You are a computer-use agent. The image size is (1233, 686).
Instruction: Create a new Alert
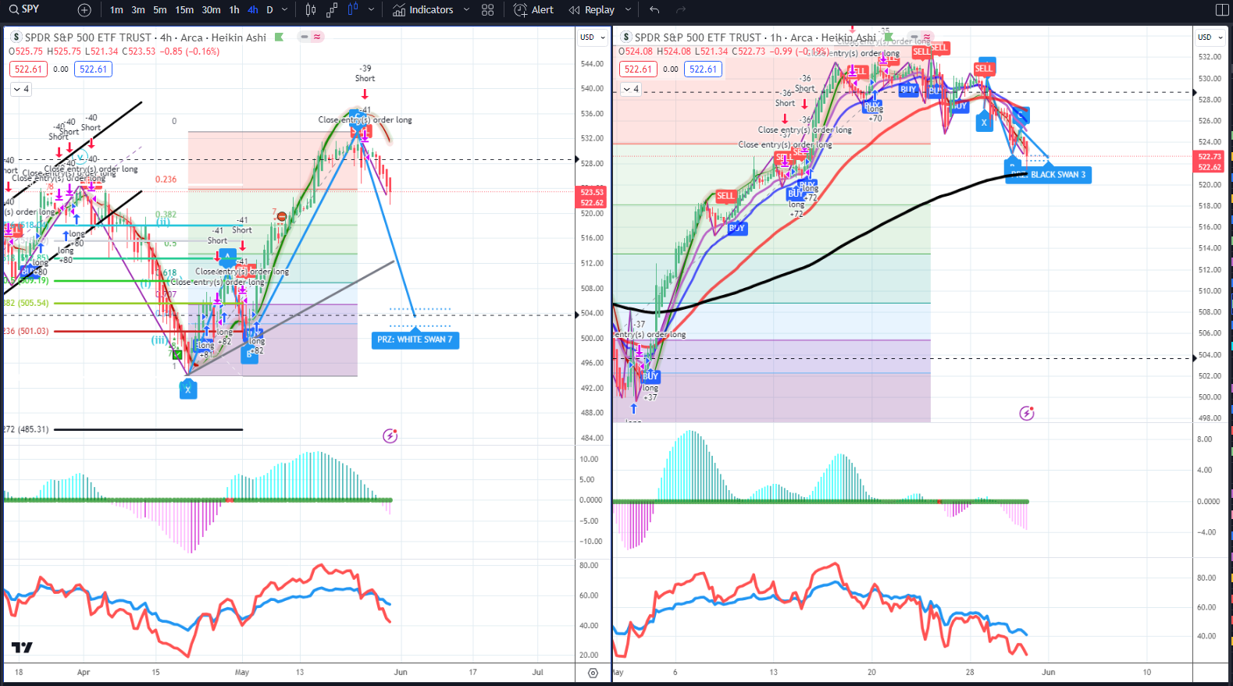(x=533, y=10)
